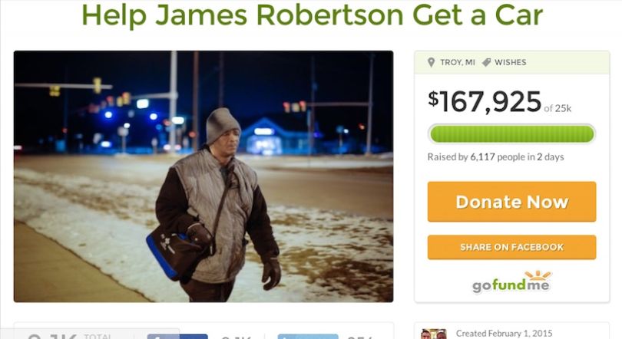Click the green fundraising progress bar
Viewport: 622px width, 339px height.
(511, 134)
